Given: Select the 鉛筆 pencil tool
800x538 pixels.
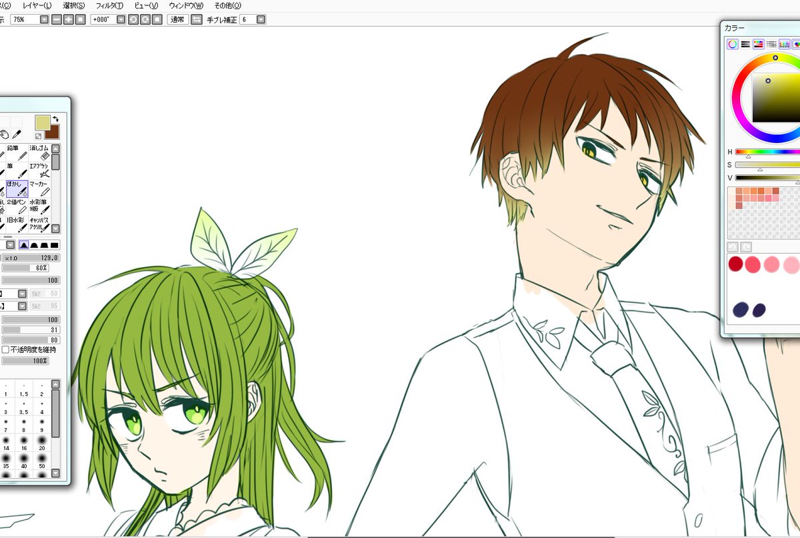Looking at the screenshot, I should click(17, 152).
